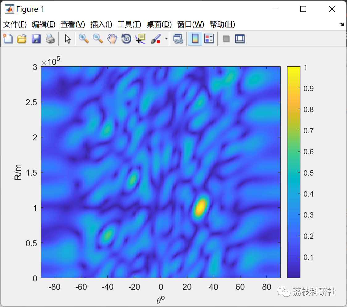Click the Link Plot icon
The height and width of the screenshot is (307, 347).
click(178, 39)
